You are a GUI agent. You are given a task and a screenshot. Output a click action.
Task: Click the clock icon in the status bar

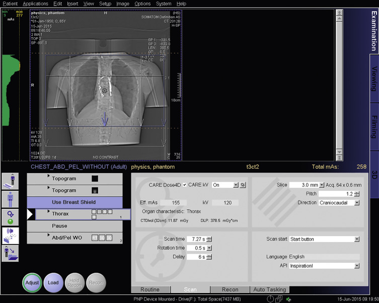[x=270, y=299]
